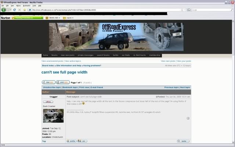Click Unsubscribe topic link

pyautogui.click(x=52, y=87)
